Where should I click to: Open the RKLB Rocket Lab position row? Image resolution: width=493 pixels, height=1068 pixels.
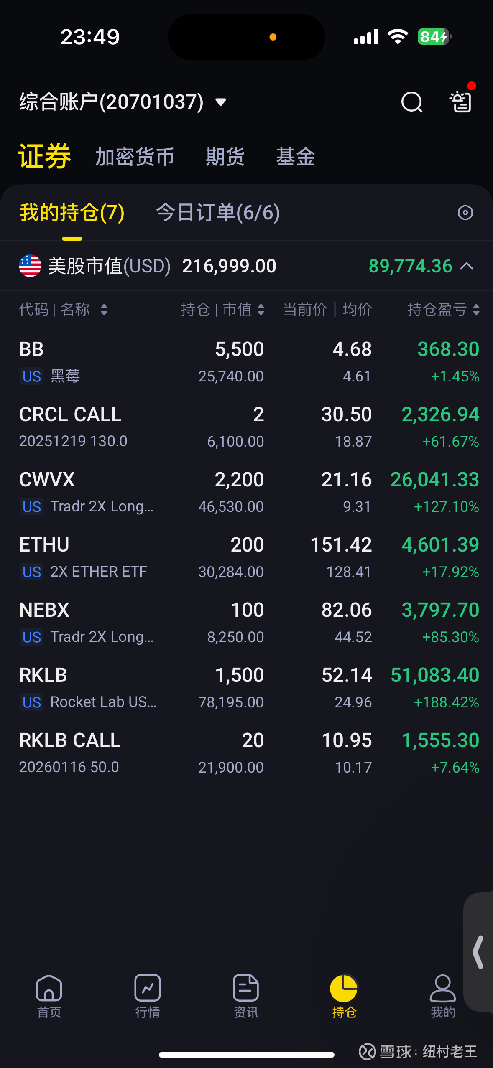point(247,688)
